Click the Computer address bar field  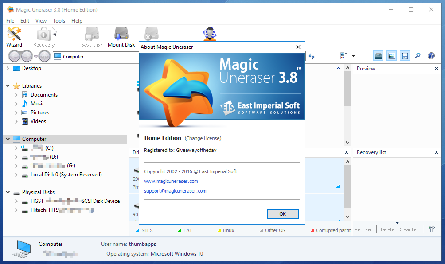(x=96, y=56)
